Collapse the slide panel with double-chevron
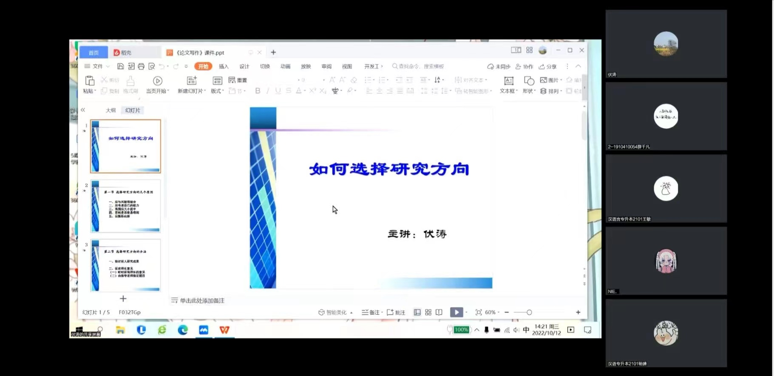Screen dimensions: 774x376 (x=83, y=110)
